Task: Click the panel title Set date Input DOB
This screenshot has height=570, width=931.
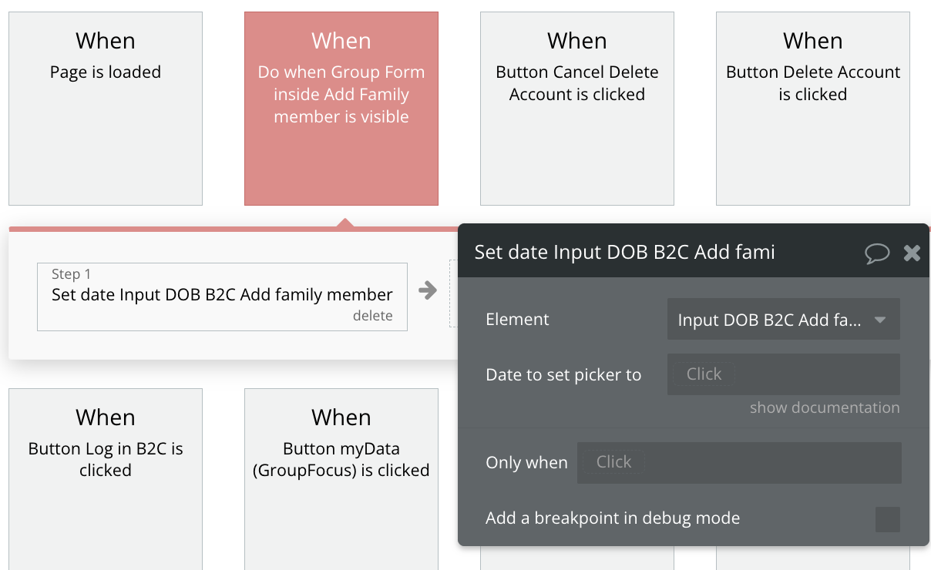Action: pos(625,252)
